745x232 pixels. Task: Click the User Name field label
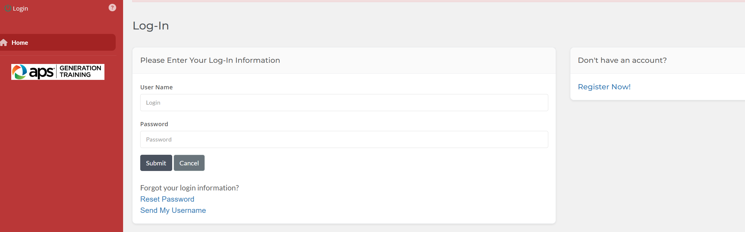(156, 87)
